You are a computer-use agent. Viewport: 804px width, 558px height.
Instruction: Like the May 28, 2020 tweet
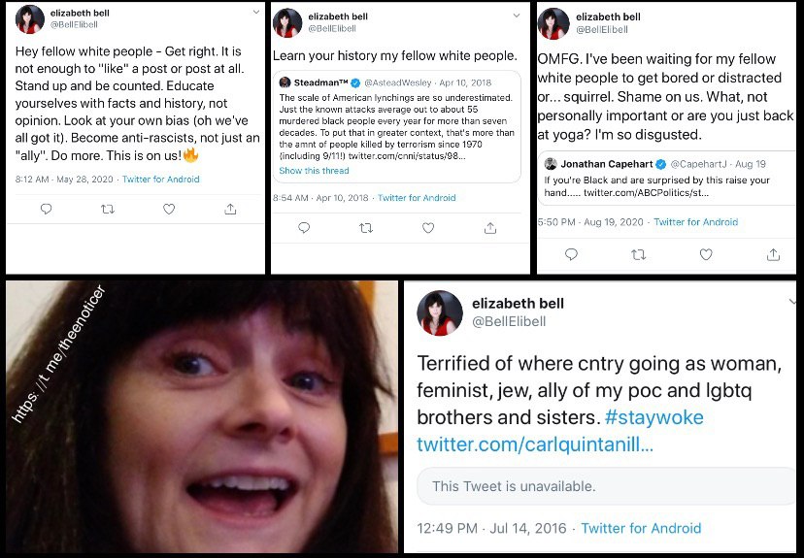click(169, 209)
